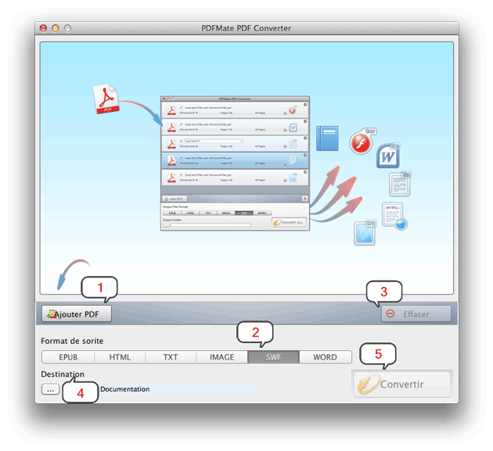This screenshot has height=451, width=493.
Task: Click the JPG image icon in the illustration
Action: pyautogui.click(x=366, y=234)
